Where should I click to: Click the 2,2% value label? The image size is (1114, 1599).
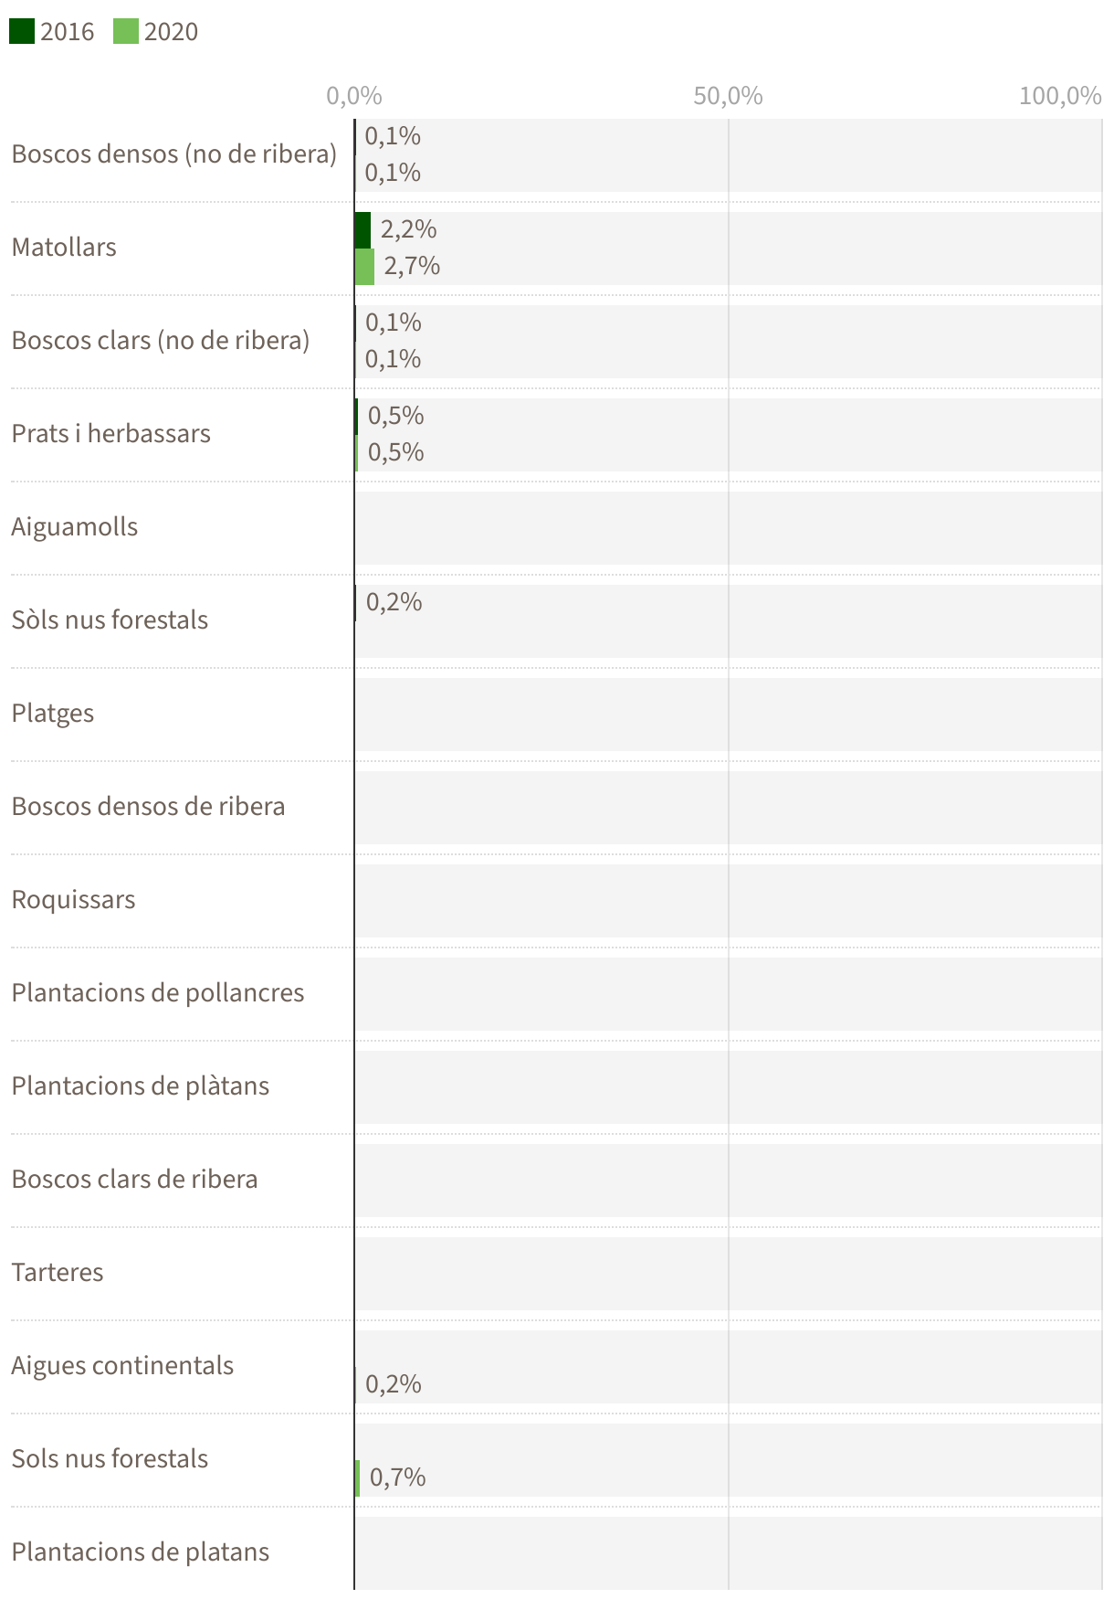(x=408, y=229)
